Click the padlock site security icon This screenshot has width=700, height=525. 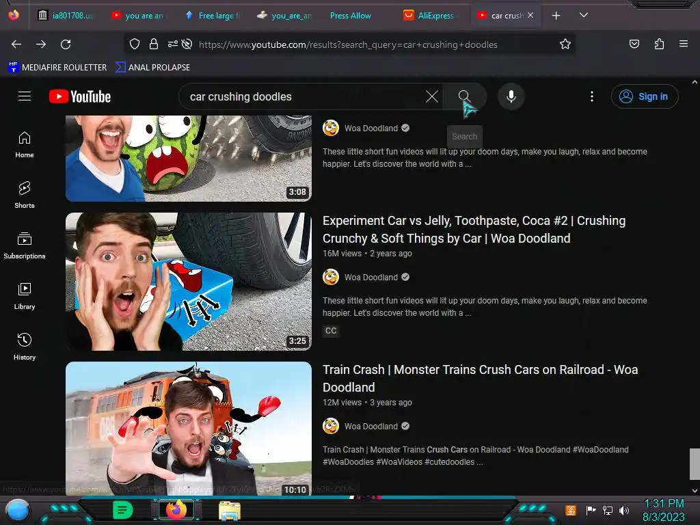coord(154,44)
